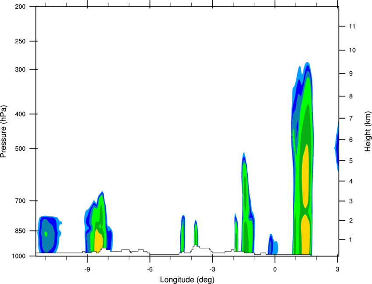Viewport: 372px width, 284px height.
Task: Click the -3 longitude tick label
Action: (x=212, y=269)
